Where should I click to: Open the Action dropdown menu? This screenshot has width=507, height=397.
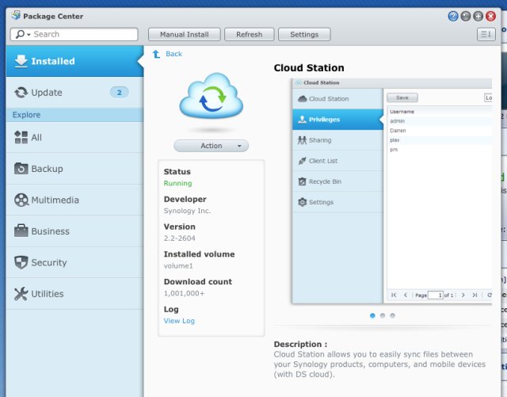tap(212, 146)
